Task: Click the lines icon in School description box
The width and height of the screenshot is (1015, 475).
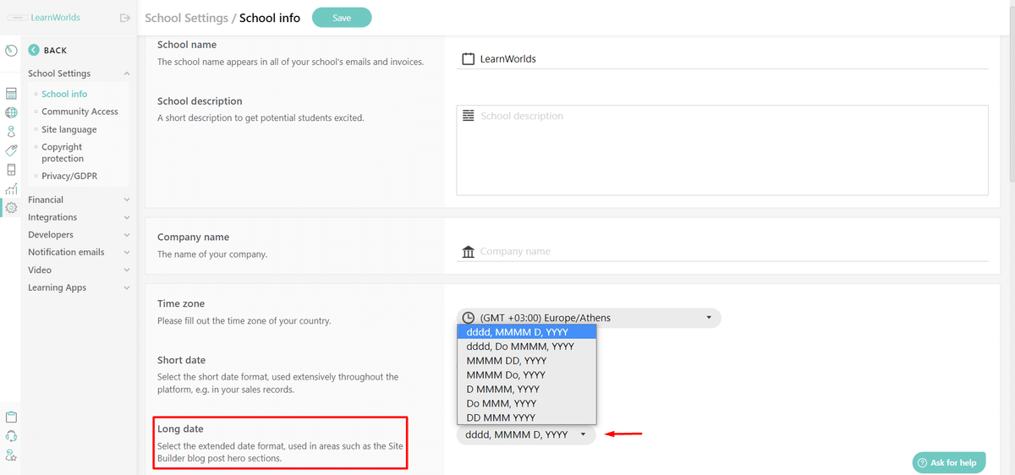Action: (469, 116)
